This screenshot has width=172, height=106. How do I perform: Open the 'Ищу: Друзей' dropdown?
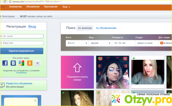(x=100, y=43)
